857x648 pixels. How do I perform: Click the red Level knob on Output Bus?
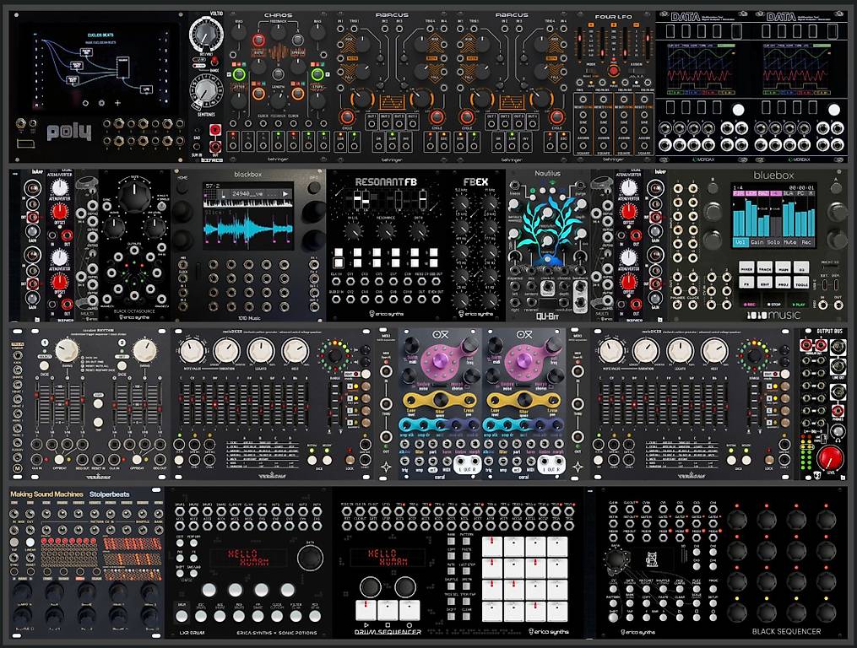(830, 457)
